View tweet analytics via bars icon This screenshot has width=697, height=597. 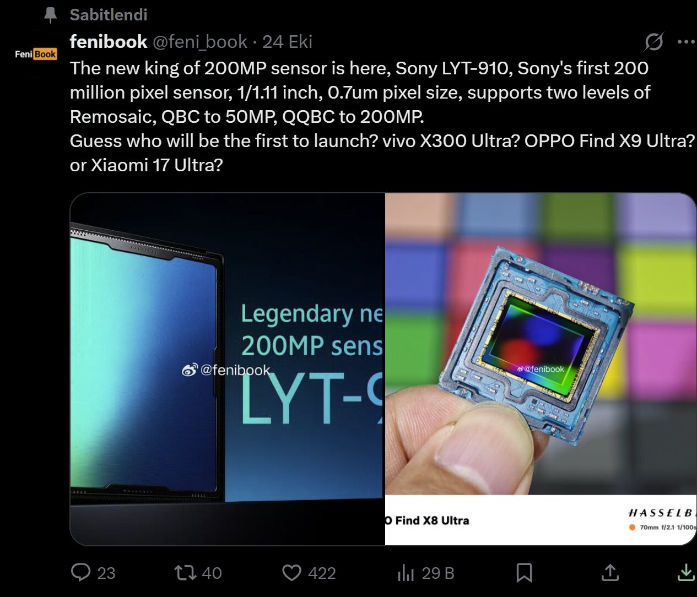click(x=406, y=573)
